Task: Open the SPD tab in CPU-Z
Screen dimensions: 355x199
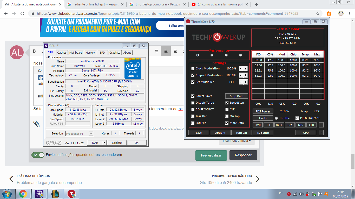Action: tap(102, 53)
